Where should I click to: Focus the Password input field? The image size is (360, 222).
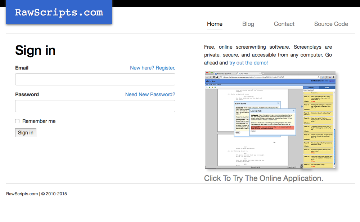pyautogui.click(x=95, y=106)
